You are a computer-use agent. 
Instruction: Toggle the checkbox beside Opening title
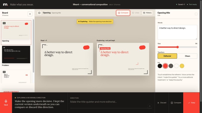[x=196, y=14]
